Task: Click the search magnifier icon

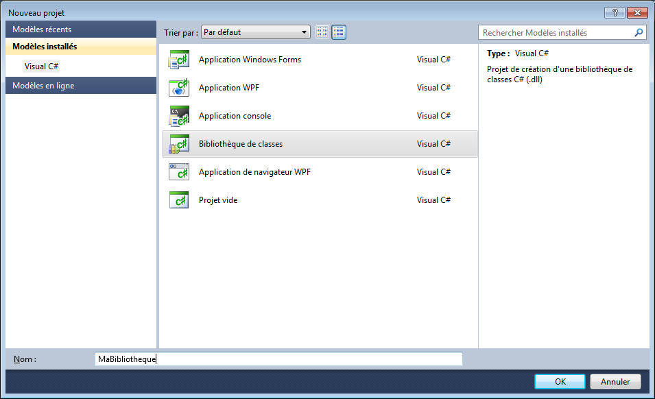Action: click(639, 32)
